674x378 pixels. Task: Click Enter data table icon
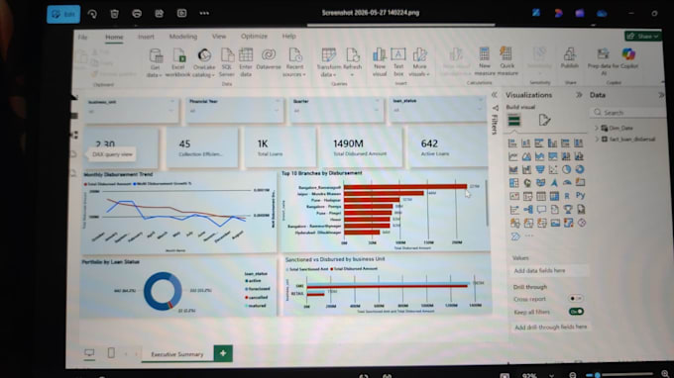pyautogui.click(x=246, y=62)
